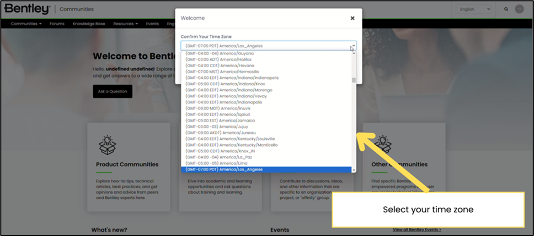Select America/Jamaica time zone
This screenshot has width=534, height=236.
[x=266, y=120]
